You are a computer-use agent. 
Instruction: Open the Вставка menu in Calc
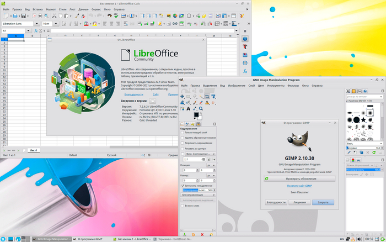37,9
